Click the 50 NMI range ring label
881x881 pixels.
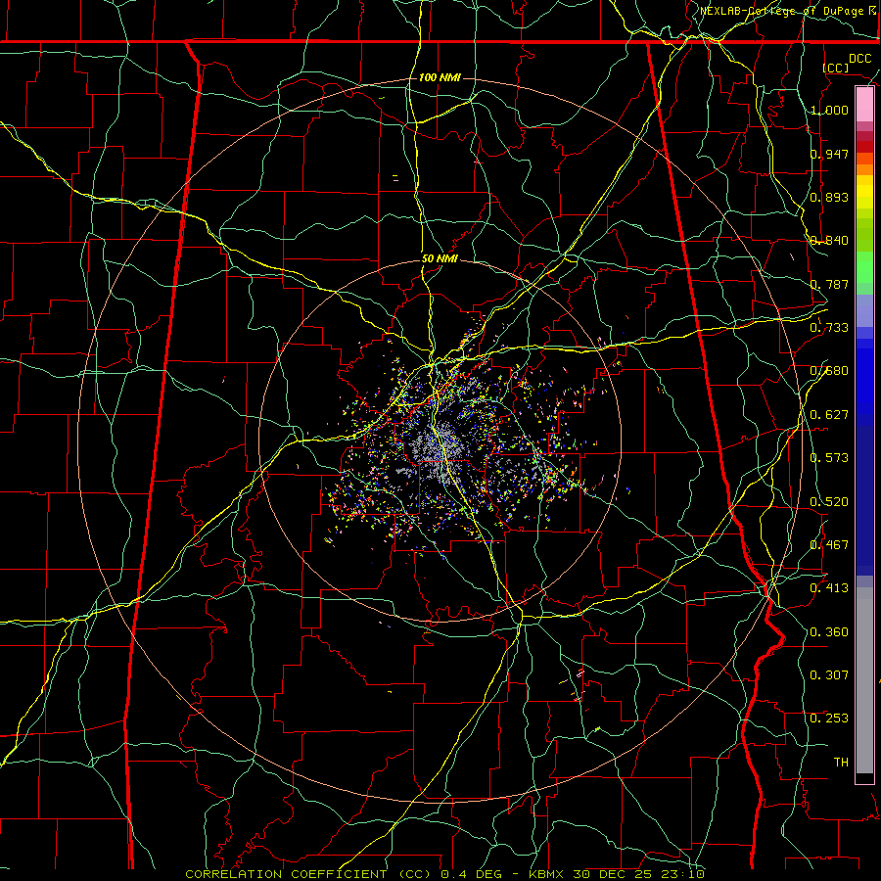click(440, 259)
